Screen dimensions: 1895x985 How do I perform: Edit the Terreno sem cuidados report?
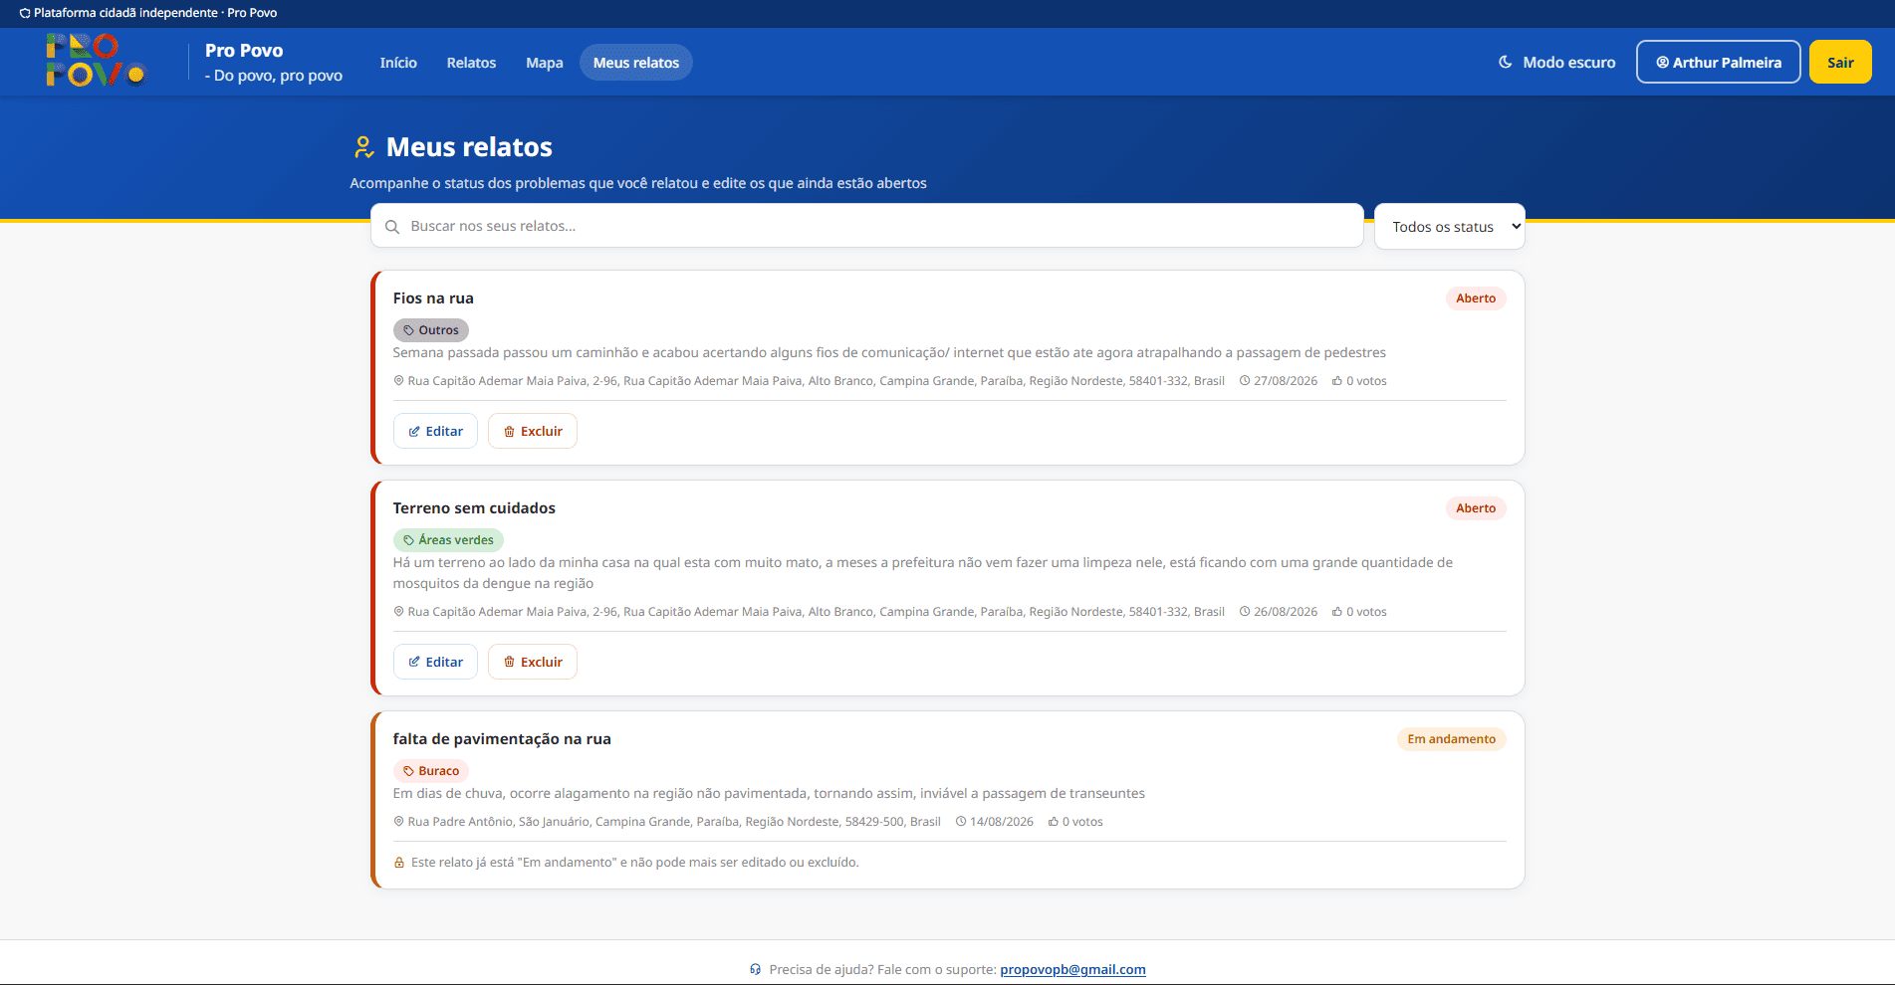point(436,662)
